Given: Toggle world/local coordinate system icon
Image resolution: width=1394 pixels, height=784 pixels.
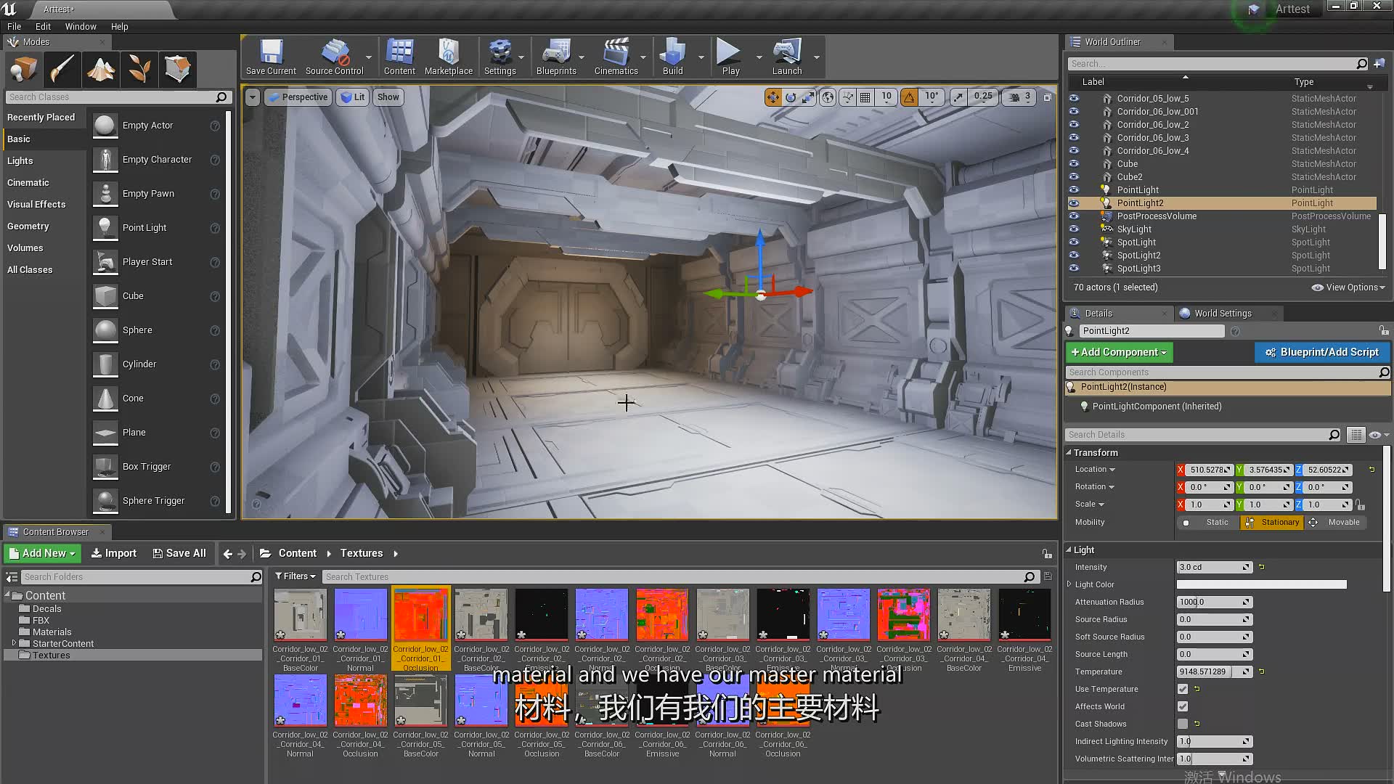Looking at the screenshot, I should [x=828, y=97].
